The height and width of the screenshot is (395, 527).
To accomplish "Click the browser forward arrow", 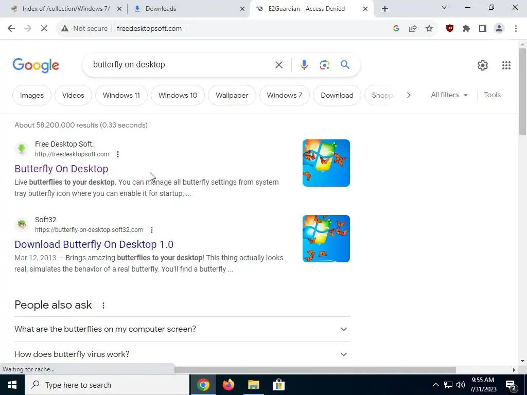I will tap(28, 29).
